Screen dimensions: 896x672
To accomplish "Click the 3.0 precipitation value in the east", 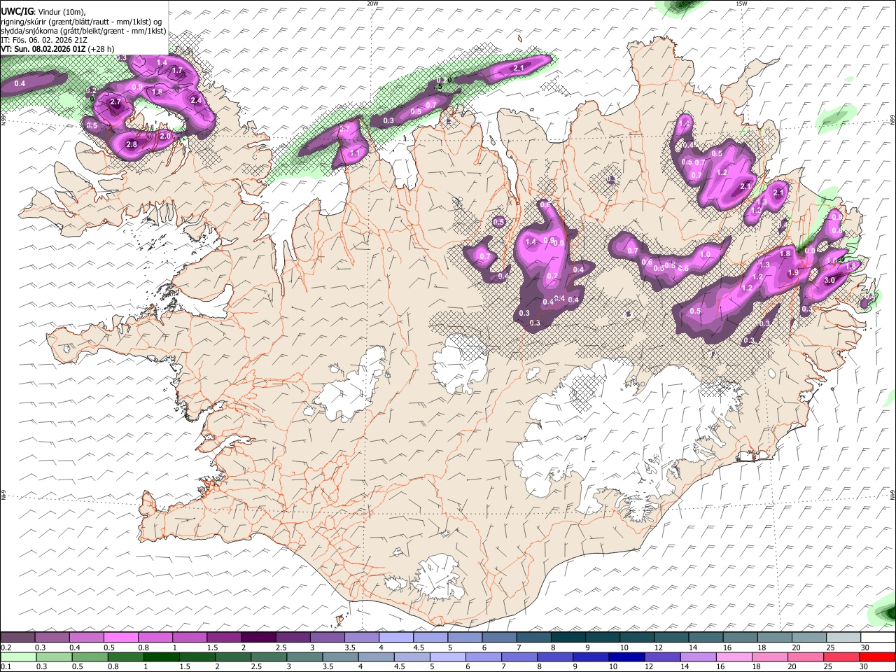I will point(830,280).
